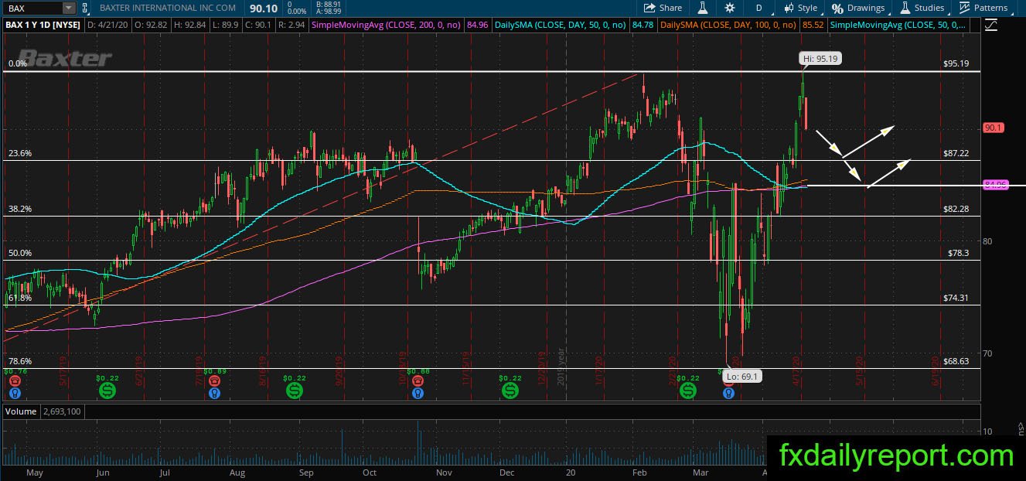This screenshot has width=1026, height=481.
Task: Click the symbol link icon beside the ticker box
Action: pos(84,8)
